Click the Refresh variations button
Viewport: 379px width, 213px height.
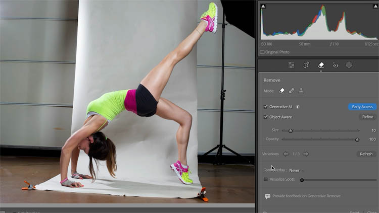pyautogui.click(x=366, y=154)
